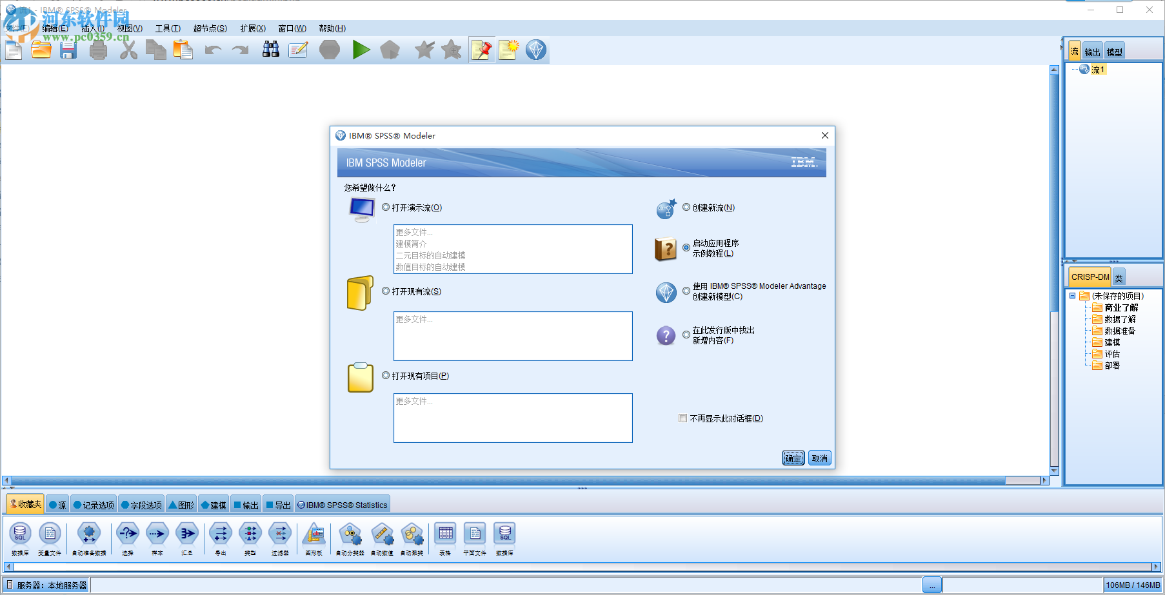Switch to the 建模 palette tab

214,503
